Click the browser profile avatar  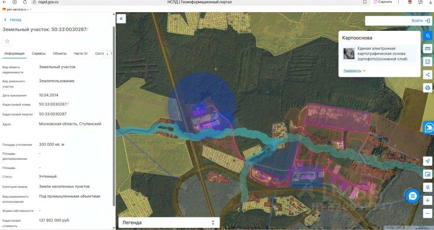coord(410,2)
